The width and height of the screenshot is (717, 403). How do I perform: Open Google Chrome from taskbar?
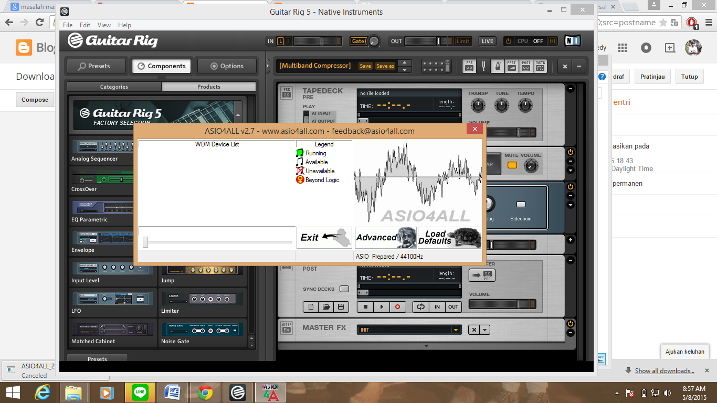(205, 392)
